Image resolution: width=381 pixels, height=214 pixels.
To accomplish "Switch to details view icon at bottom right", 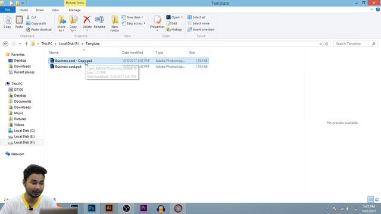I will point(370,200).
